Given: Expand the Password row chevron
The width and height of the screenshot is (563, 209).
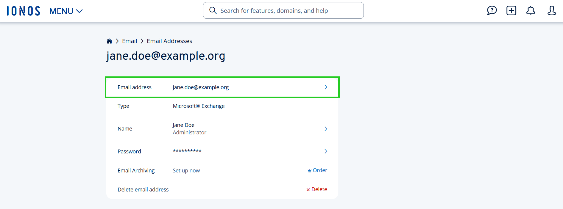Looking at the screenshot, I should coord(325,151).
